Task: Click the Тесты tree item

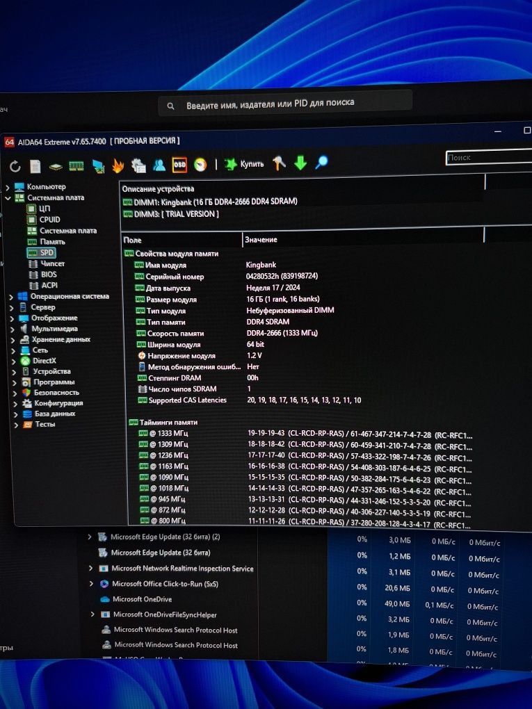Action: tap(45, 424)
